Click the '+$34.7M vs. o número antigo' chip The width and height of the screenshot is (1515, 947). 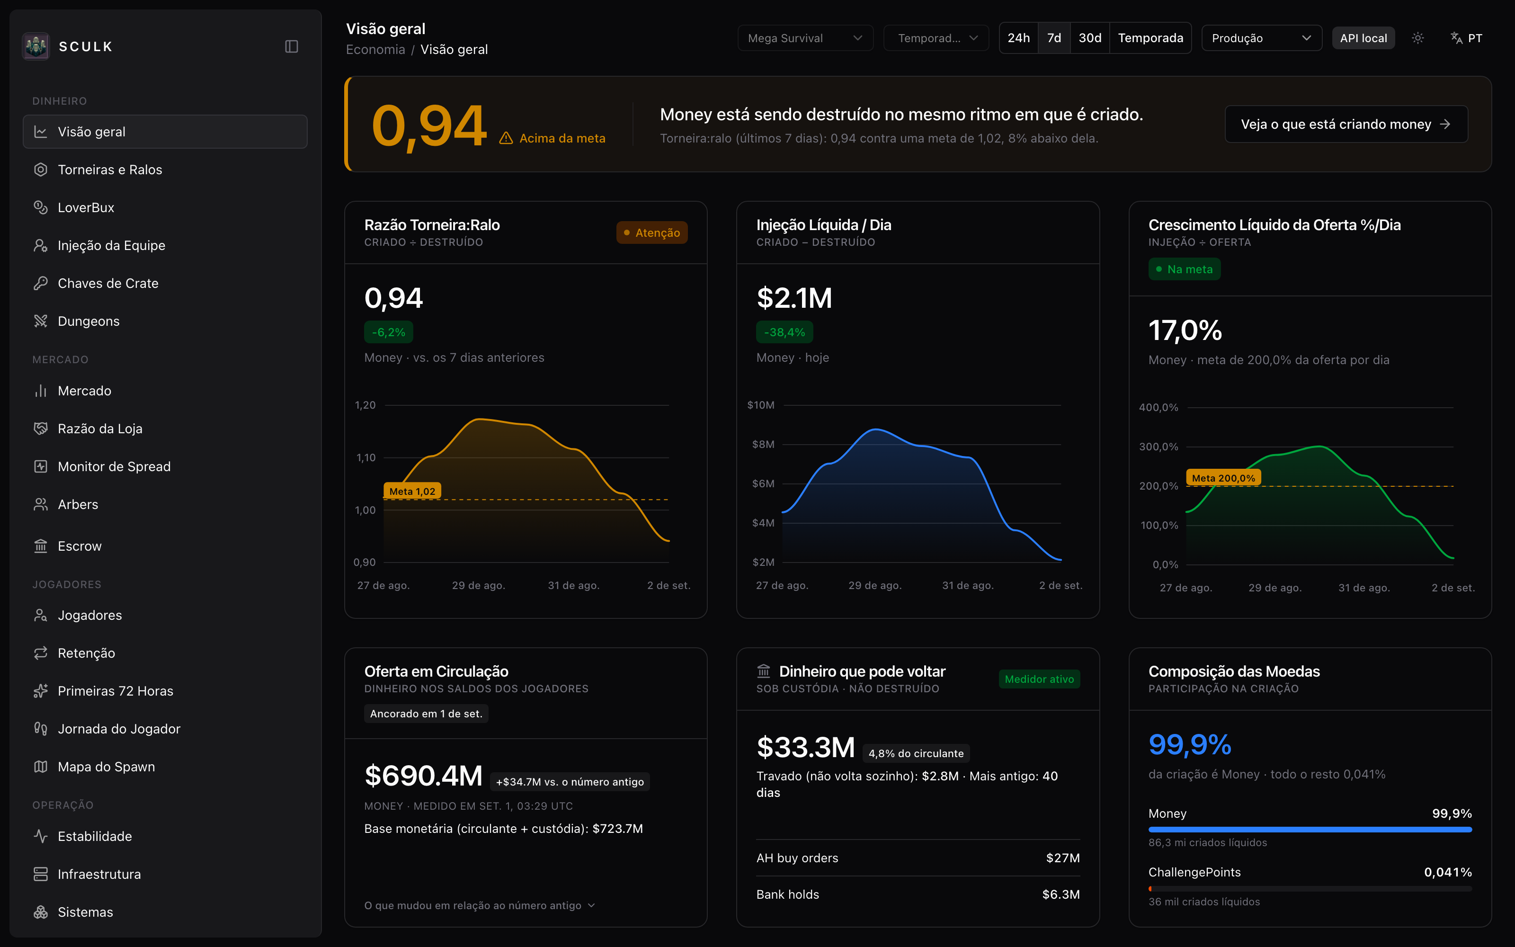click(570, 782)
